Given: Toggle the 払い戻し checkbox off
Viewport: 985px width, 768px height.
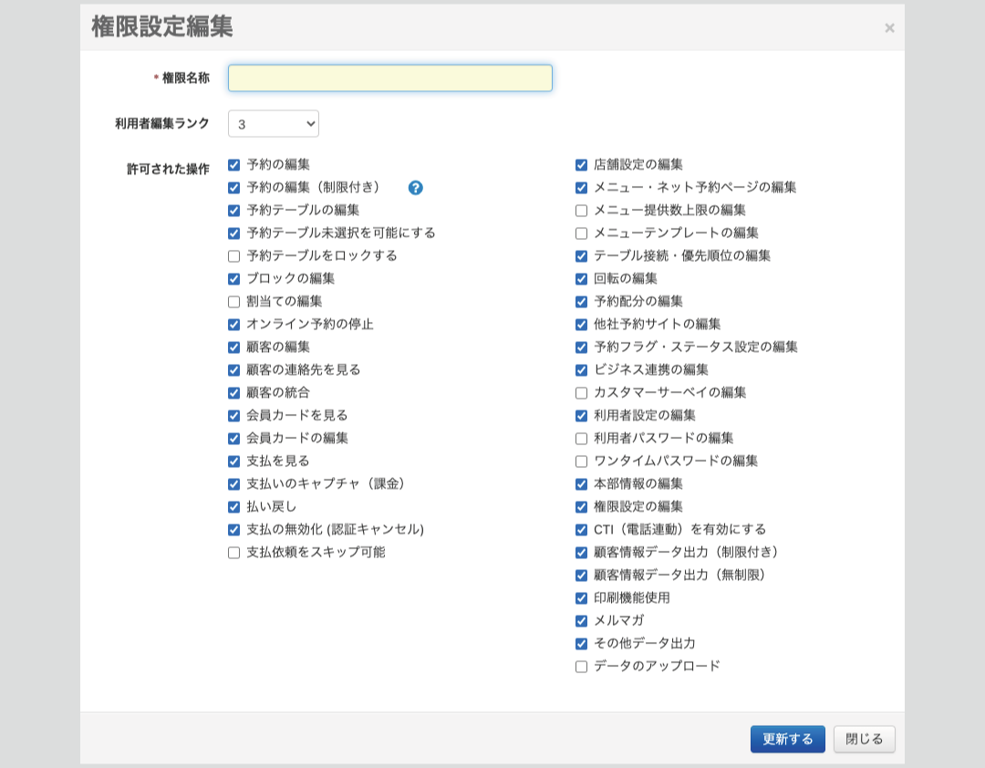Looking at the screenshot, I should 234,507.
